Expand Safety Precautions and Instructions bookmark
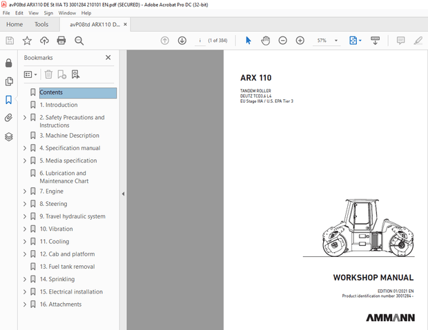428x330 pixels. pos(25,117)
